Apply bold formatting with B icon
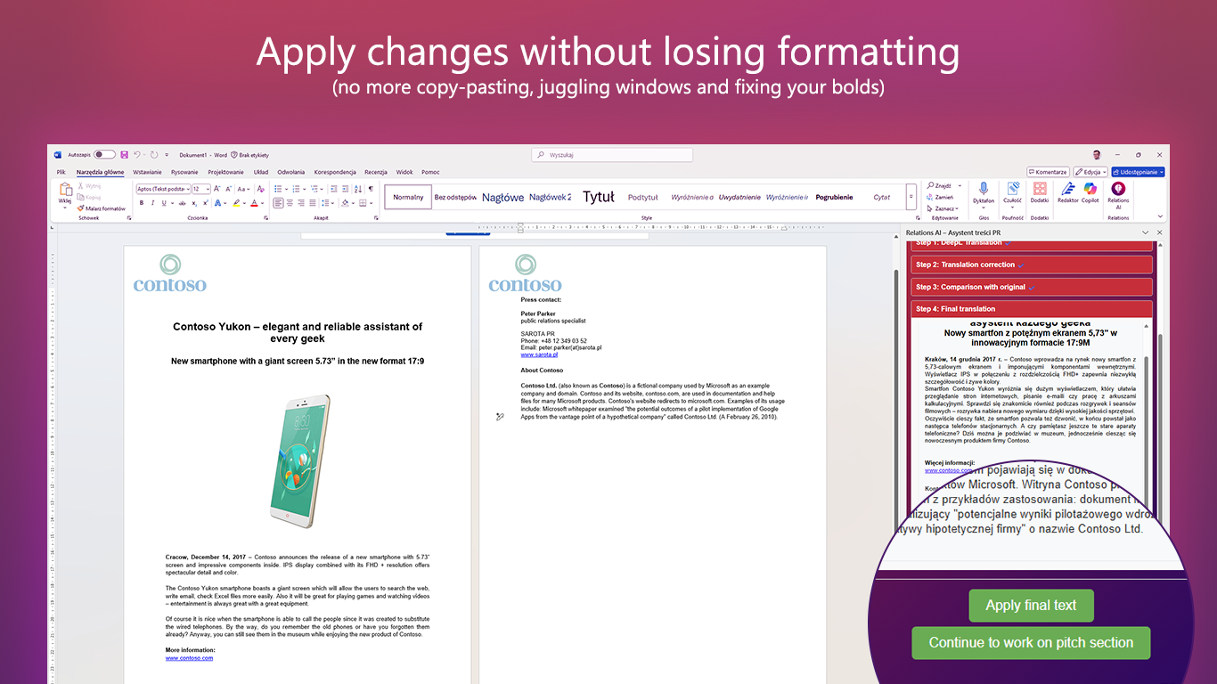 coord(141,203)
